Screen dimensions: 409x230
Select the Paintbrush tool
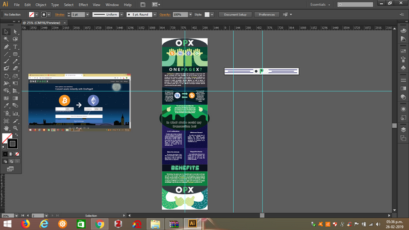6,61
